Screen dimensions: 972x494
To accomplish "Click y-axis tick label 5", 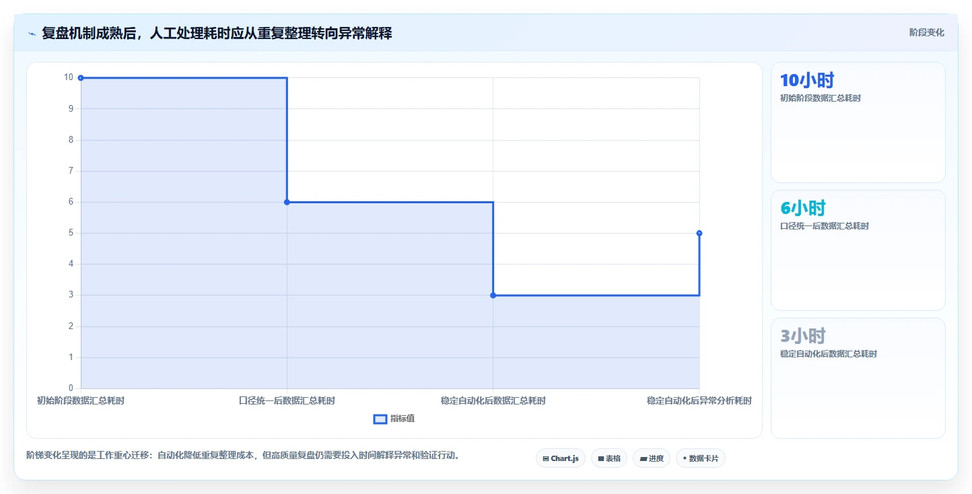I will click(x=71, y=233).
